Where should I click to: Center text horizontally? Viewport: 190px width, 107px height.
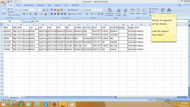tap(55, 14)
